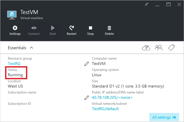Viewport: 184px width, 122px height.
Task: Edit the subscription pencil icon
Action: [86, 98]
